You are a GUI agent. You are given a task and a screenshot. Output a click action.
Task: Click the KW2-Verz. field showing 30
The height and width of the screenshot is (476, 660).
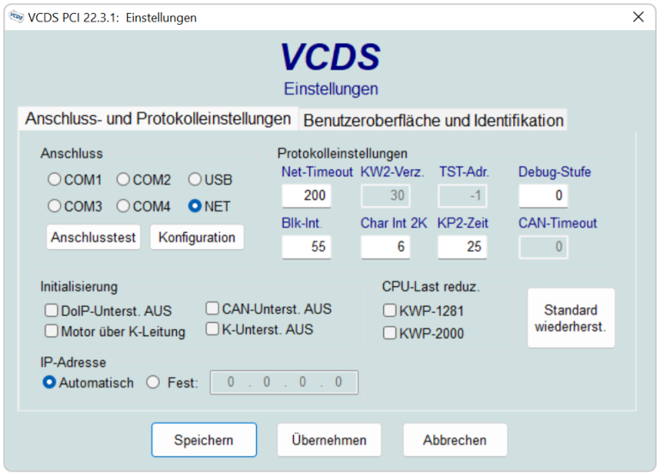[385, 195]
